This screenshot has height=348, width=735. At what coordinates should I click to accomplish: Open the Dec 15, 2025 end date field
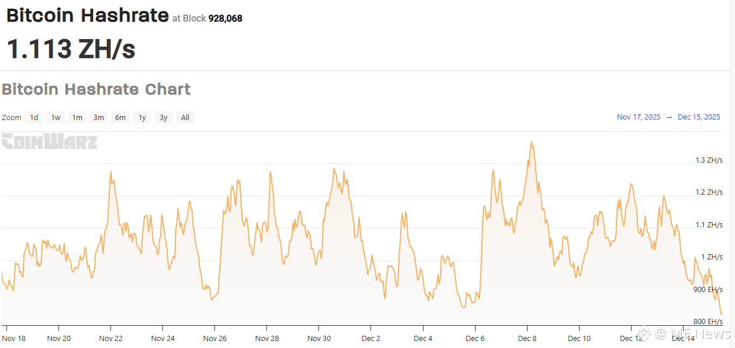699,117
